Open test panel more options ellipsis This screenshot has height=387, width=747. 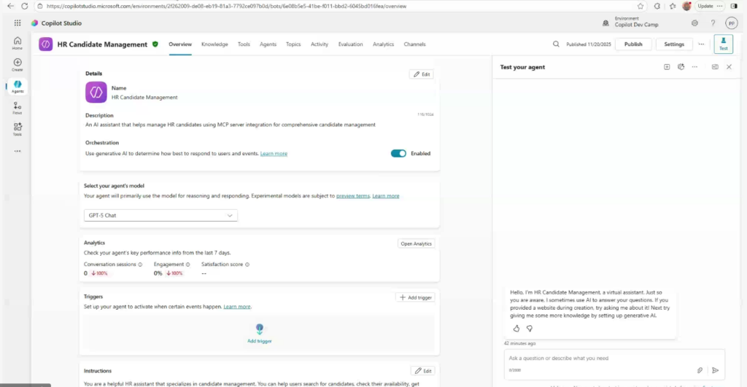694,67
